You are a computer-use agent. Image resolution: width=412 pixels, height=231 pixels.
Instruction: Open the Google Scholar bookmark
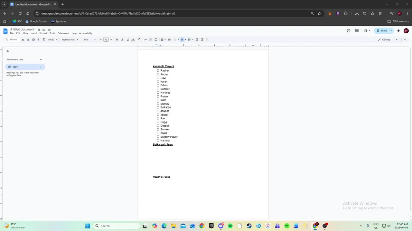tap(36, 21)
